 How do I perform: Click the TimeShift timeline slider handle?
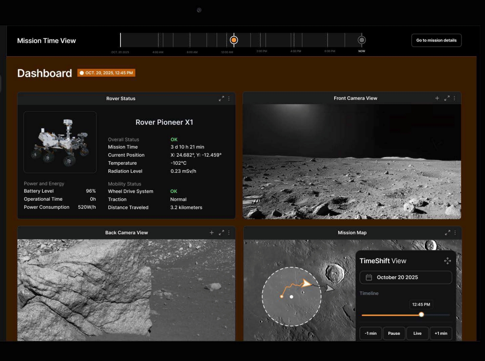(421, 315)
